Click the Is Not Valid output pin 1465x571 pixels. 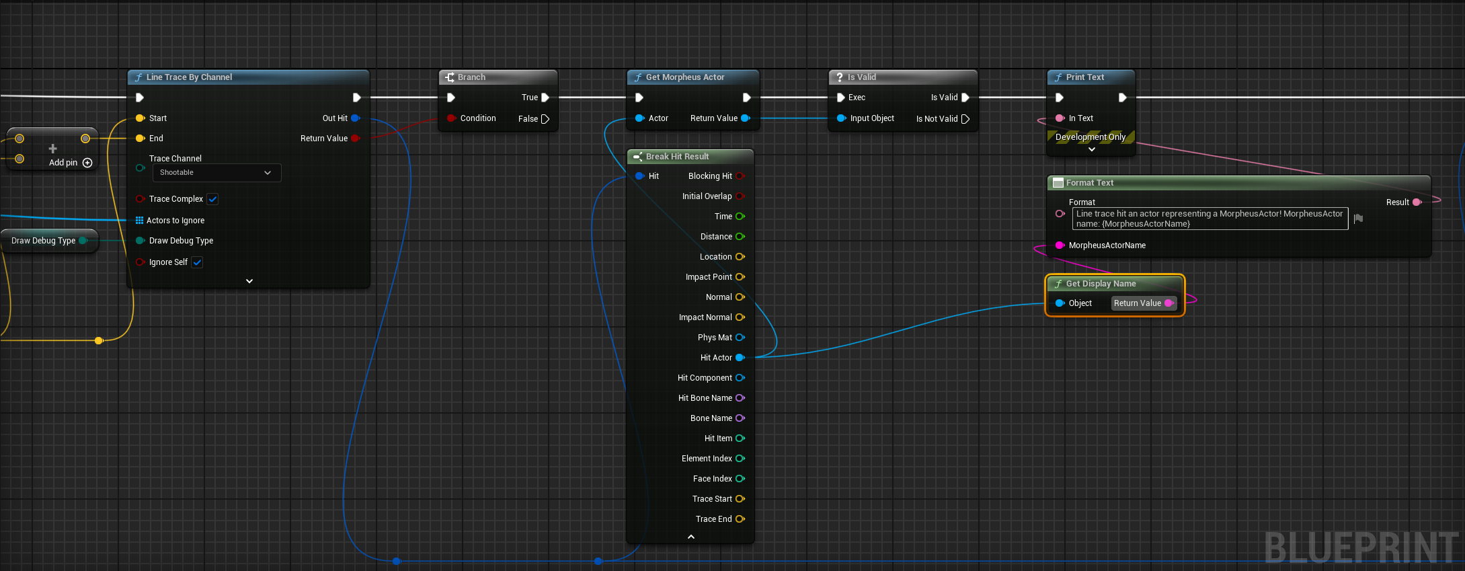[x=965, y=119]
